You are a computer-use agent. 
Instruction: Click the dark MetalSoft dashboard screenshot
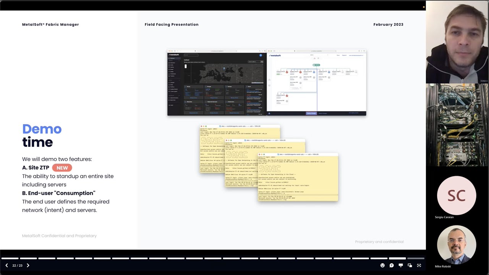click(217, 83)
